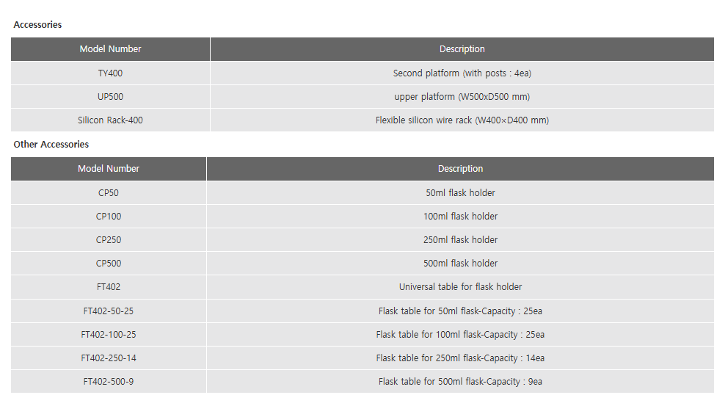Click the Silicon Rack-400 model entry
Screen dimensions: 725x406
tap(110, 120)
